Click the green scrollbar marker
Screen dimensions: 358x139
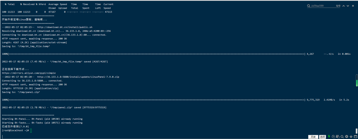pos(357,83)
